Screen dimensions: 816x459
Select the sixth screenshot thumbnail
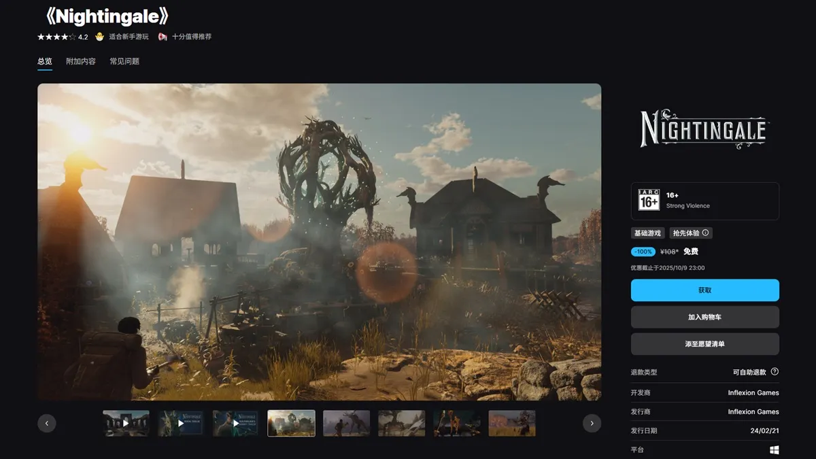[401, 423]
